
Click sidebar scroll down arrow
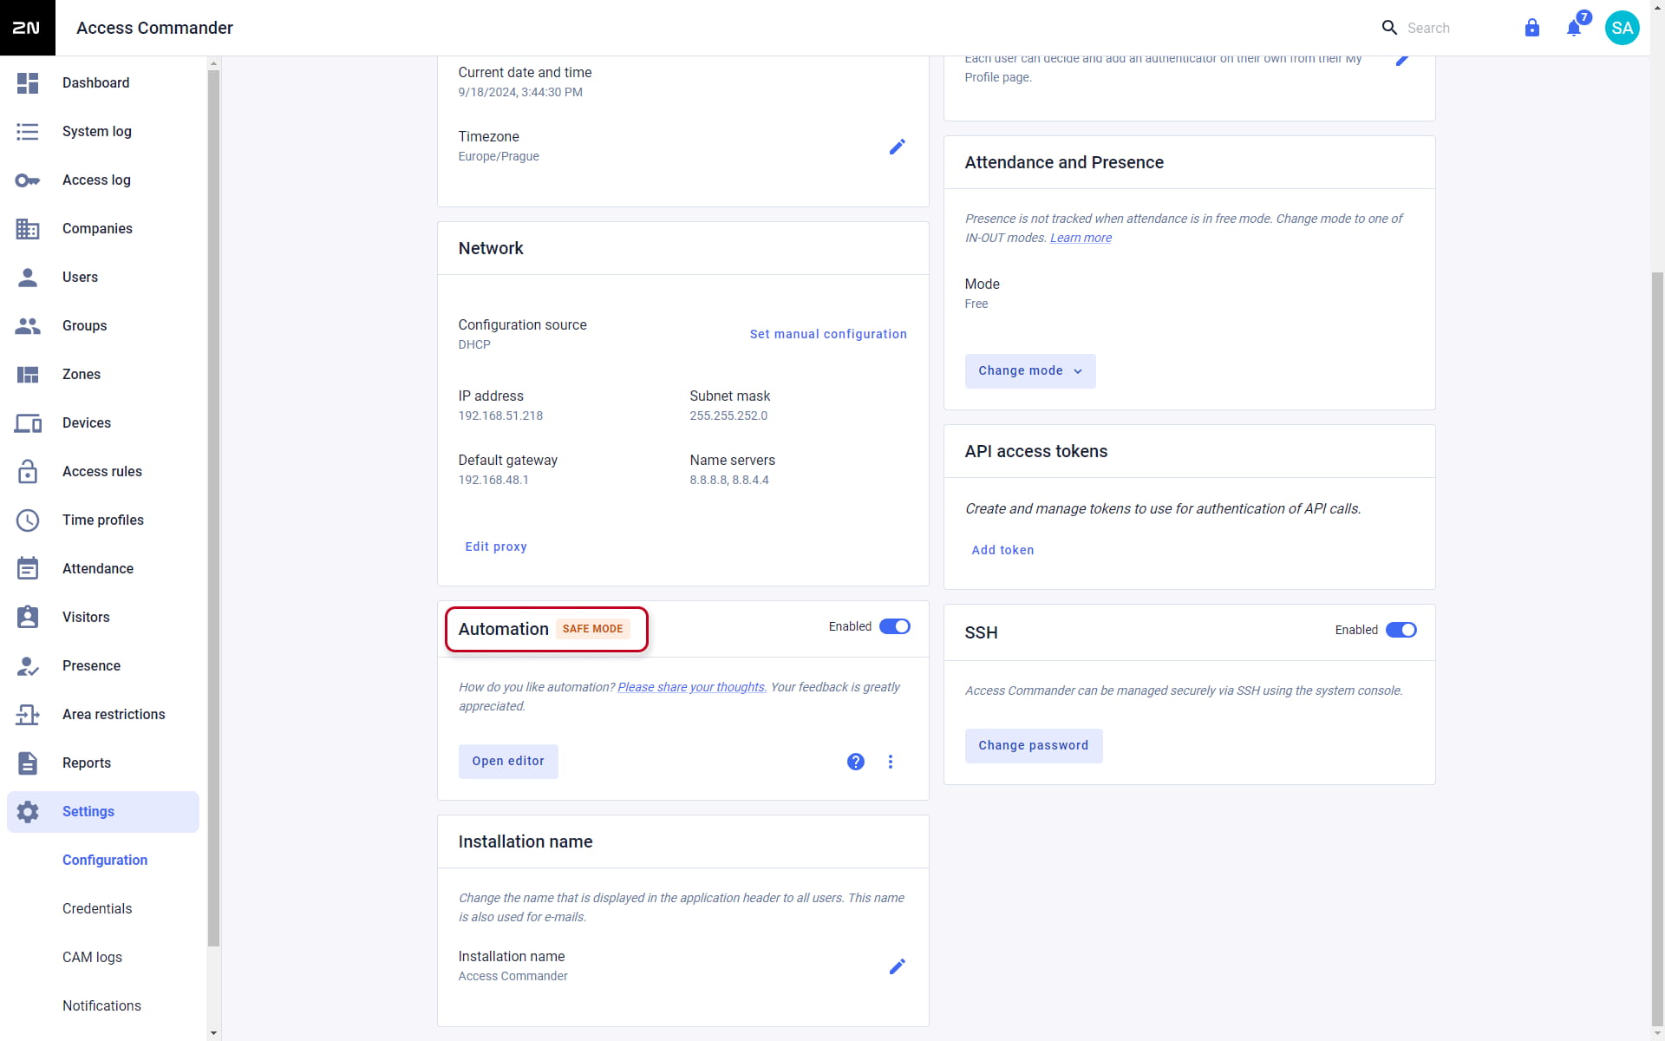point(214,1033)
